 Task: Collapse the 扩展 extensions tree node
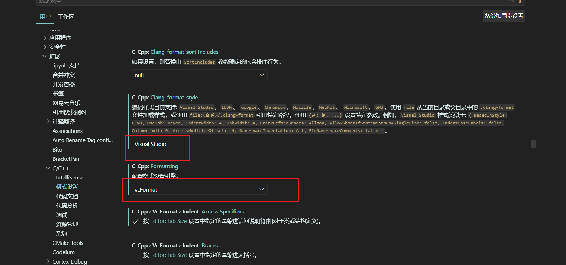(x=45, y=56)
